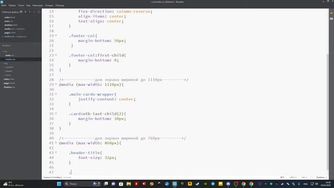Fold the .footer-col:first-child block at line 23
This screenshot has height=188, width=334.
pyautogui.click(x=56, y=55)
